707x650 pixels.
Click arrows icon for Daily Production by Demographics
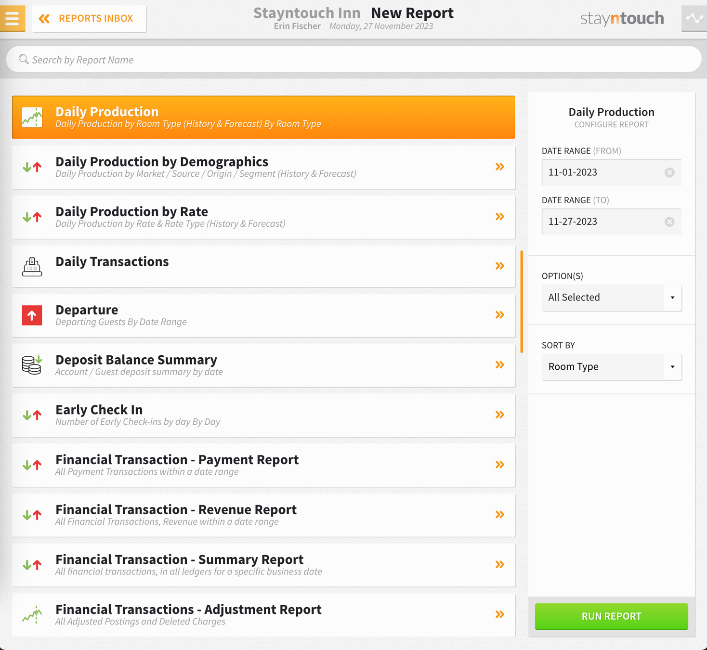(32, 167)
